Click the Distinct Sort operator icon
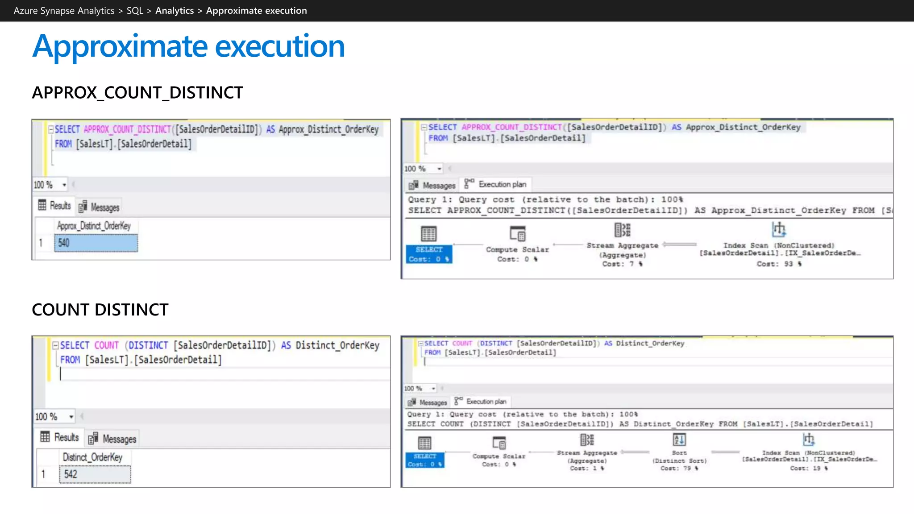The height and width of the screenshot is (514, 914). [x=679, y=440]
